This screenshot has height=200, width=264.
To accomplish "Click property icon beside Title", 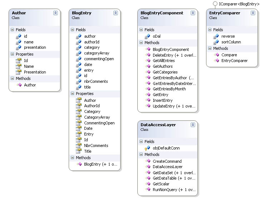I will [x=79, y=151].
